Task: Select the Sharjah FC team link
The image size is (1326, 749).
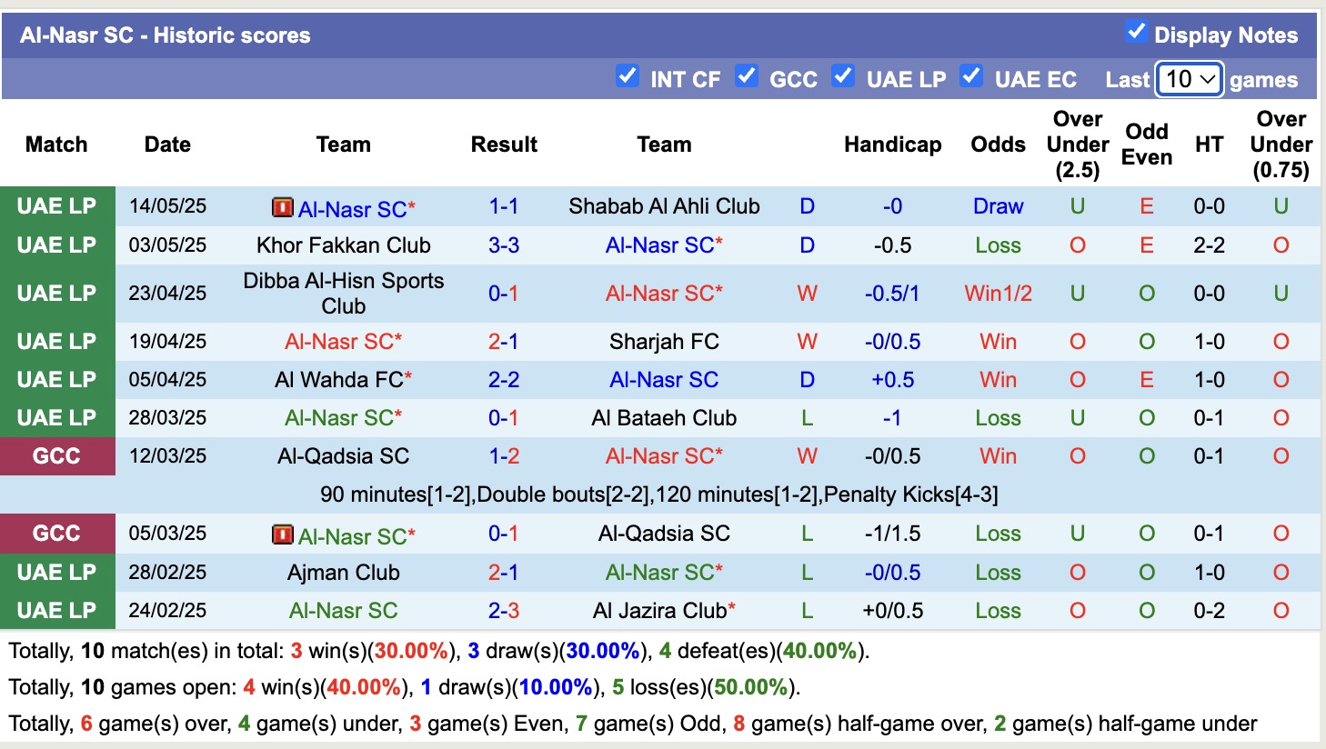Action: (x=664, y=341)
